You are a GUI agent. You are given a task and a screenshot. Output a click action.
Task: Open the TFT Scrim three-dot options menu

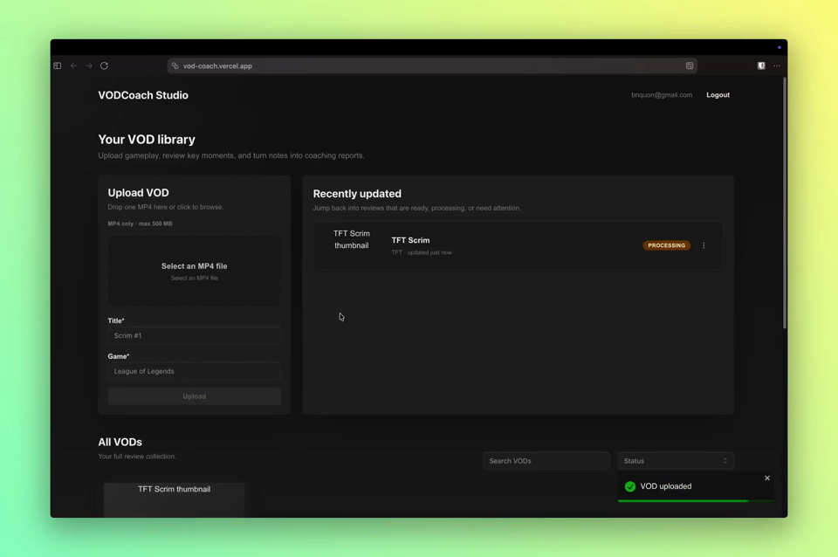point(704,245)
